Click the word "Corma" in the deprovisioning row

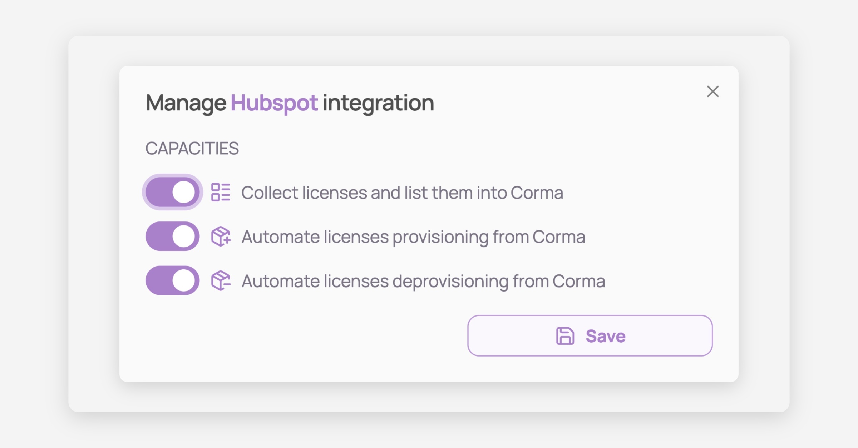(579, 281)
